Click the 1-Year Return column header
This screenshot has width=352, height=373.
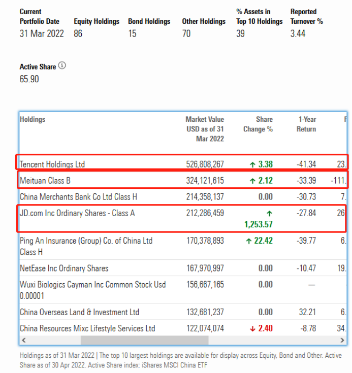(x=306, y=124)
